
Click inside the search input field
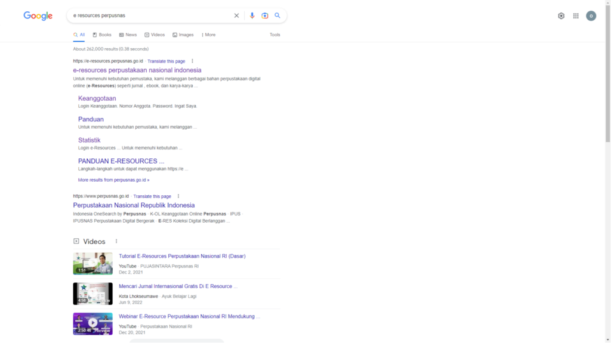pyautogui.click(x=149, y=15)
